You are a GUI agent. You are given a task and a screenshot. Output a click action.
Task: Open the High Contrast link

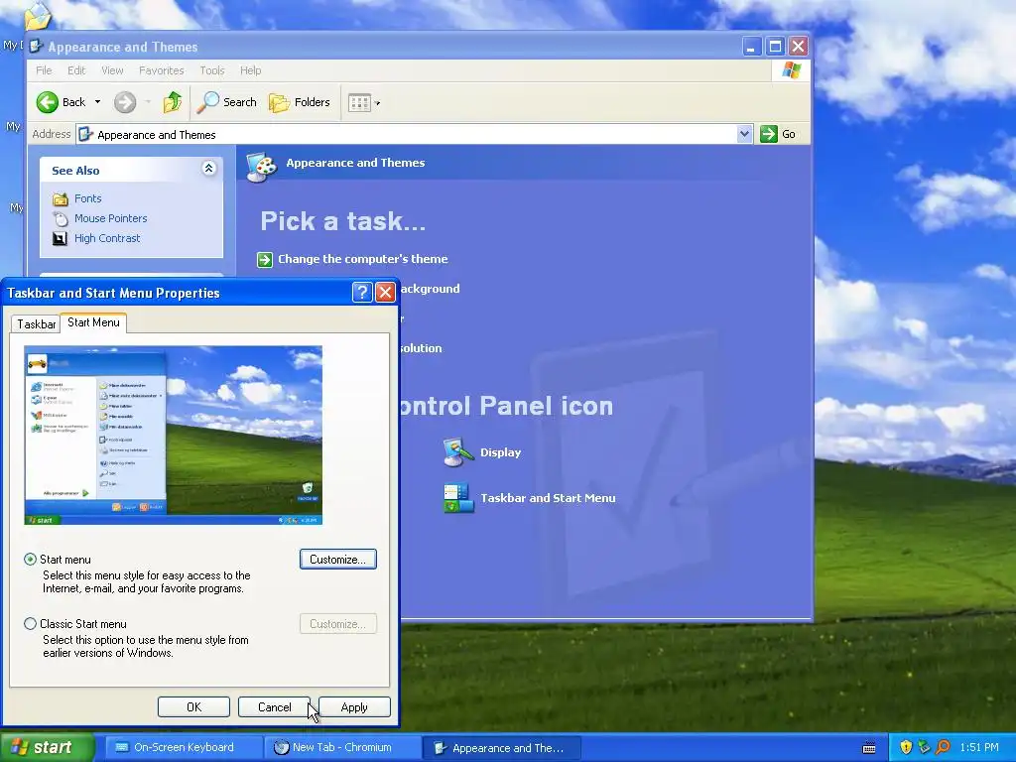(107, 238)
